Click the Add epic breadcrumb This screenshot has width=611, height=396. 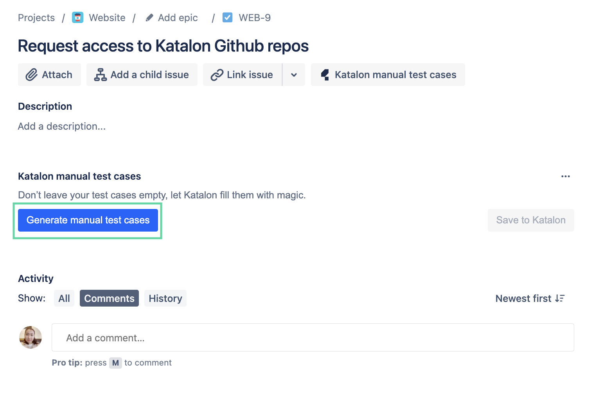[178, 18]
